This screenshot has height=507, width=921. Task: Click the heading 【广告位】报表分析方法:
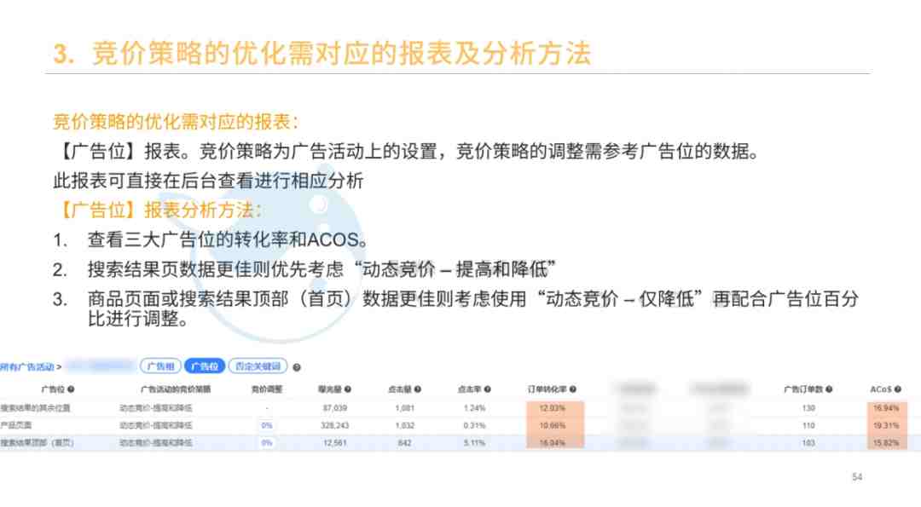pos(160,210)
